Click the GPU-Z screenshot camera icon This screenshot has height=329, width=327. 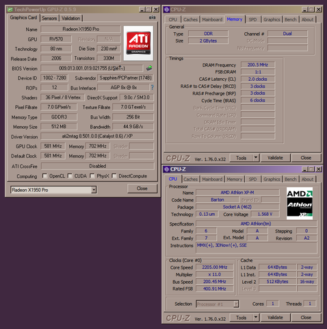[x=152, y=17]
